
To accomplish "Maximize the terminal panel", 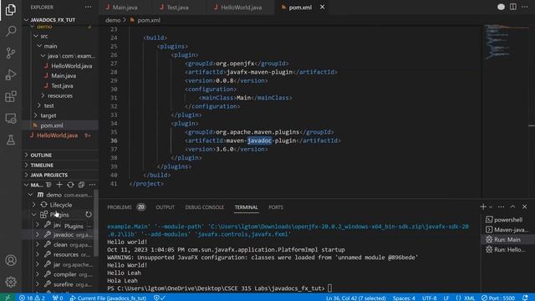I will point(512,207).
